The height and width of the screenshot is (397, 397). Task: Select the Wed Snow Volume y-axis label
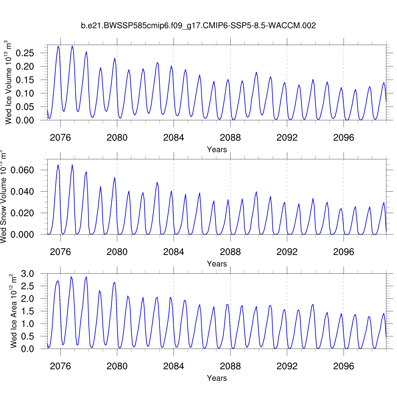tap(3, 197)
